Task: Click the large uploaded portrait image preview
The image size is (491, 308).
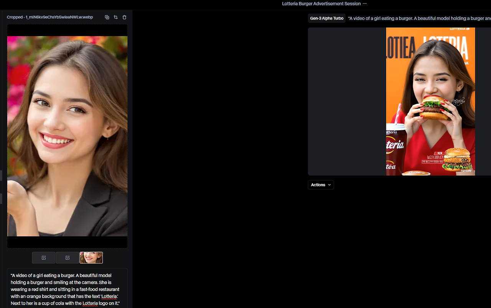Action: 68,136
